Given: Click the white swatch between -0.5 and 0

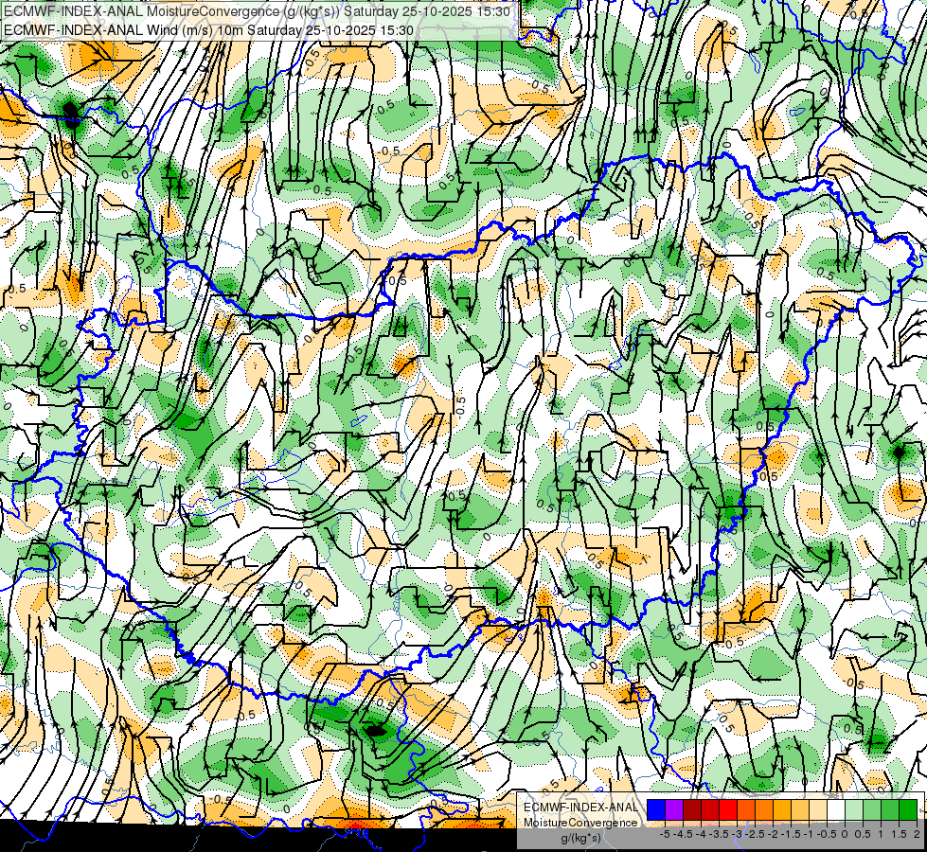Looking at the screenshot, I should pos(836,810).
